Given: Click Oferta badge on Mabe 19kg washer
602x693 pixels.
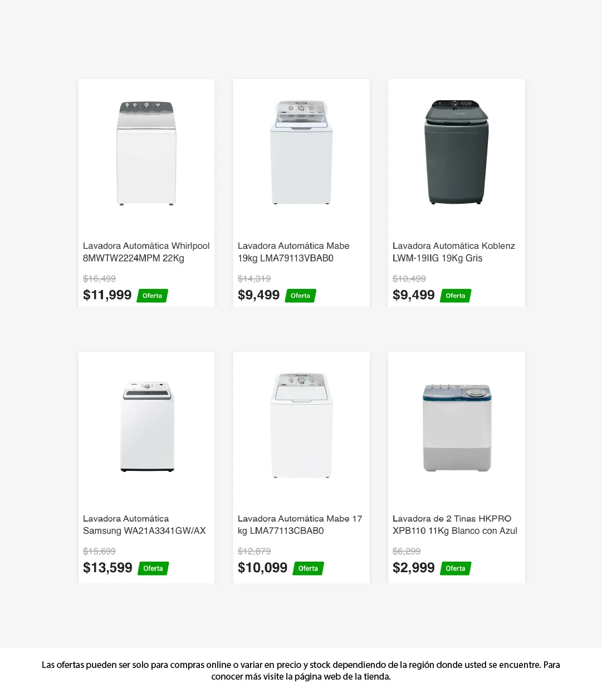Looking at the screenshot, I should (x=300, y=296).
